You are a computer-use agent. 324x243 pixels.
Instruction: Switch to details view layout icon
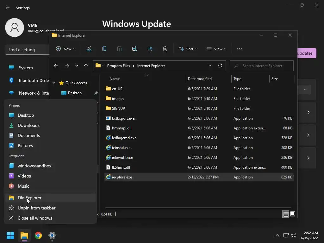[286, 214]
